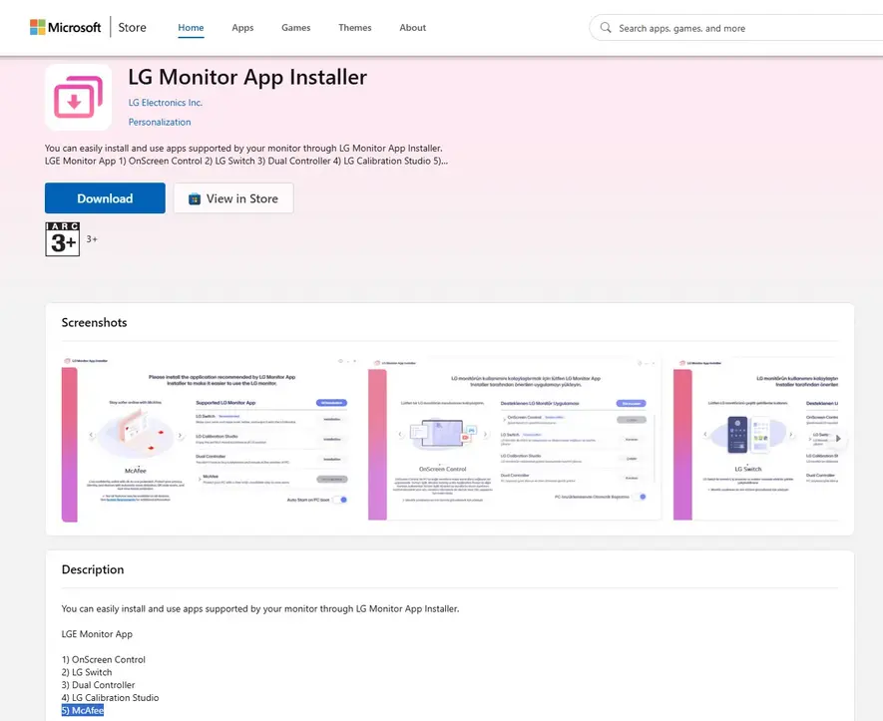Click the next screenshots arrow
883x721 pixels.
[838, 439]
